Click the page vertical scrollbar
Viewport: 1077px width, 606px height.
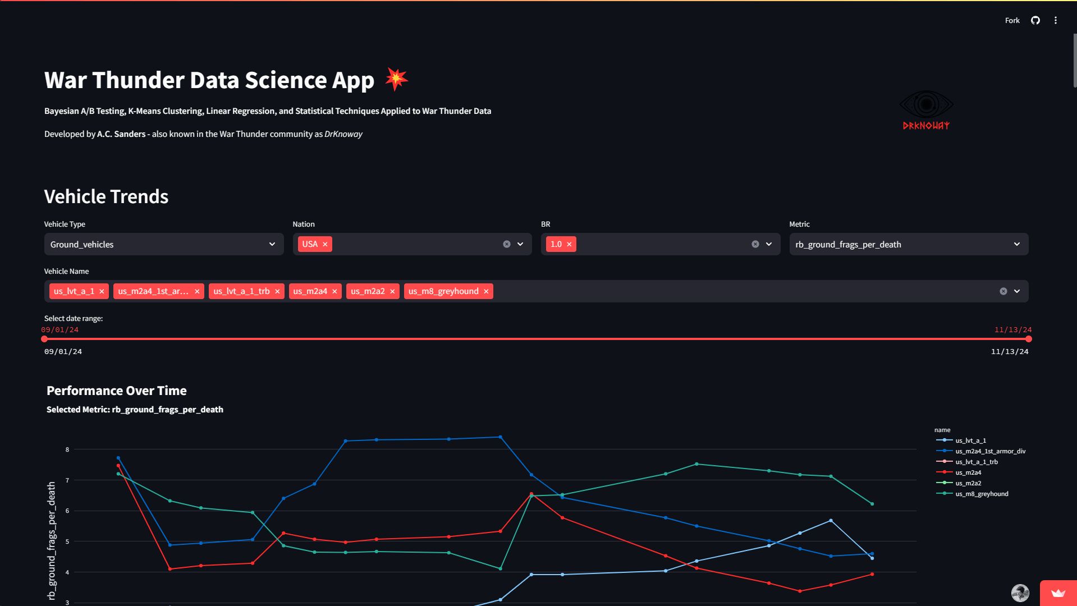pyautogui.click(x=1074, y=61)
